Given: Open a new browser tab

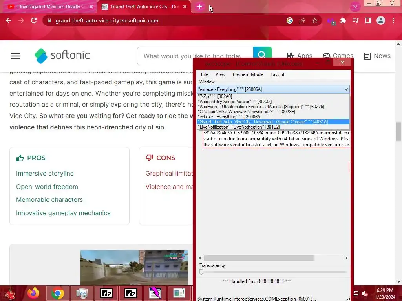Looking at the screenshot, I should pyautogui.click(x=200, y=7).
